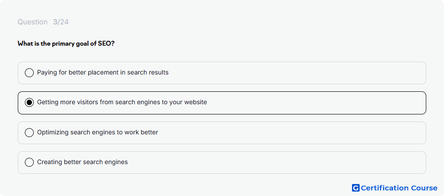444x196 pixels.
Task: Click the gray 'Question' label
Action: click(32, 22)
